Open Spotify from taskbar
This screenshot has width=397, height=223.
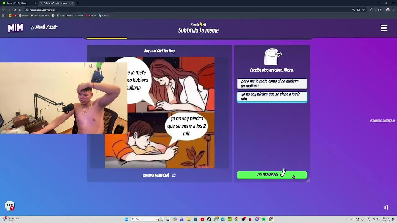(x=264, y=219)
